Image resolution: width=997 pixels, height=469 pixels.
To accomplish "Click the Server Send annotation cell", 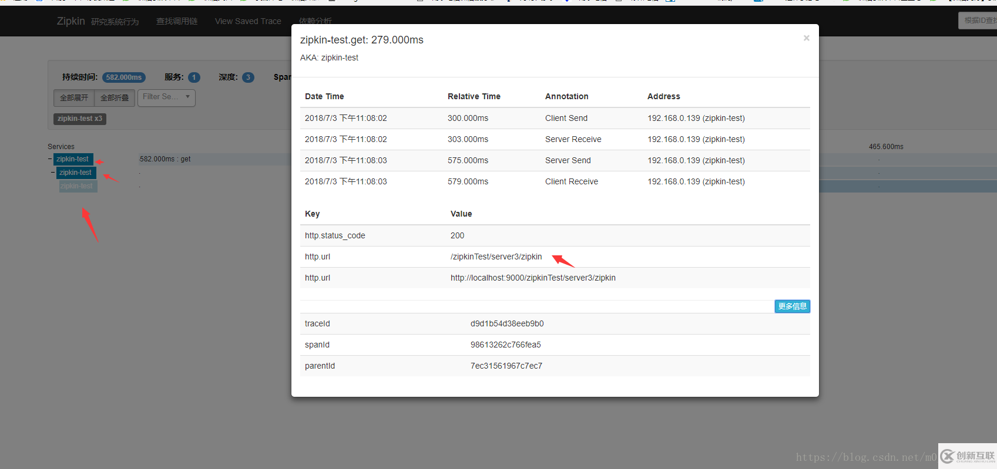I will click(x=568, y=160).
